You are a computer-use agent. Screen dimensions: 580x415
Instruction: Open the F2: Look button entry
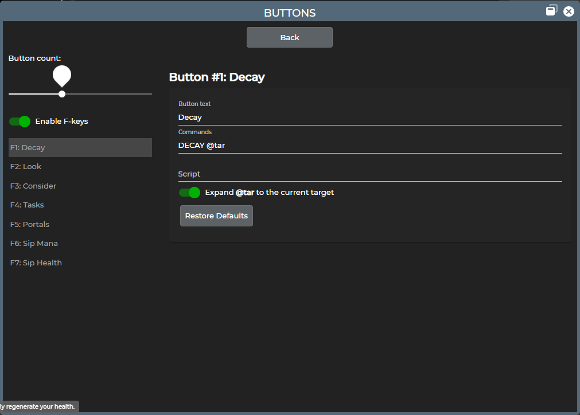click(80, 167)
